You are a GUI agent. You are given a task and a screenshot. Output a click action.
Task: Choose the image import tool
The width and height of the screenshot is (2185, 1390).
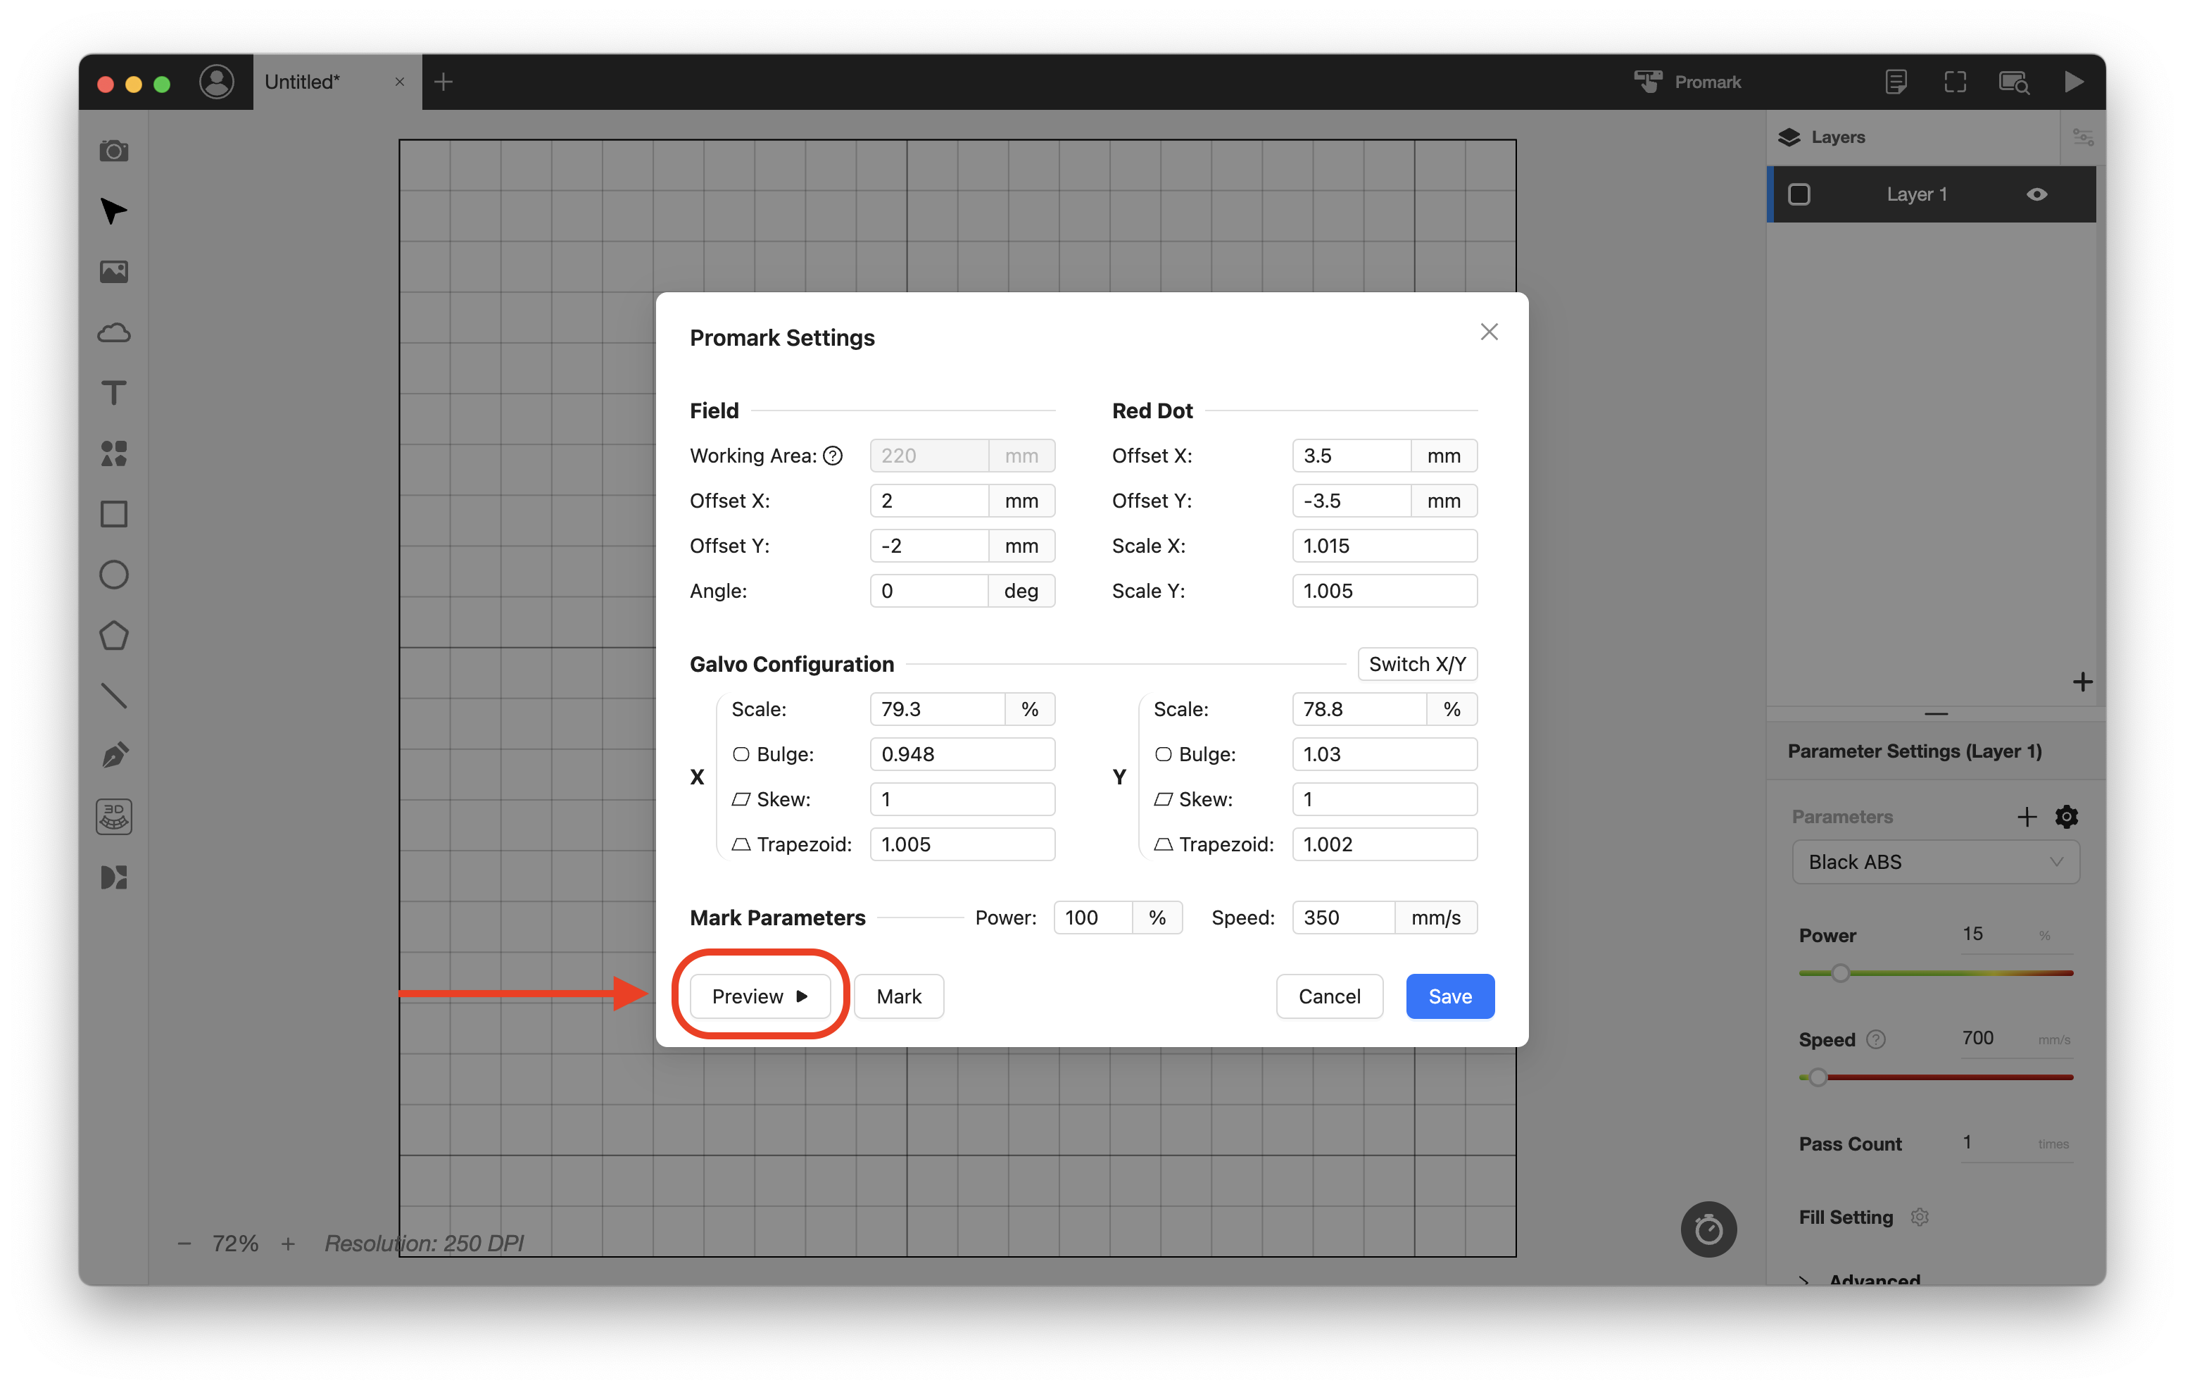(x=113, y=272)
